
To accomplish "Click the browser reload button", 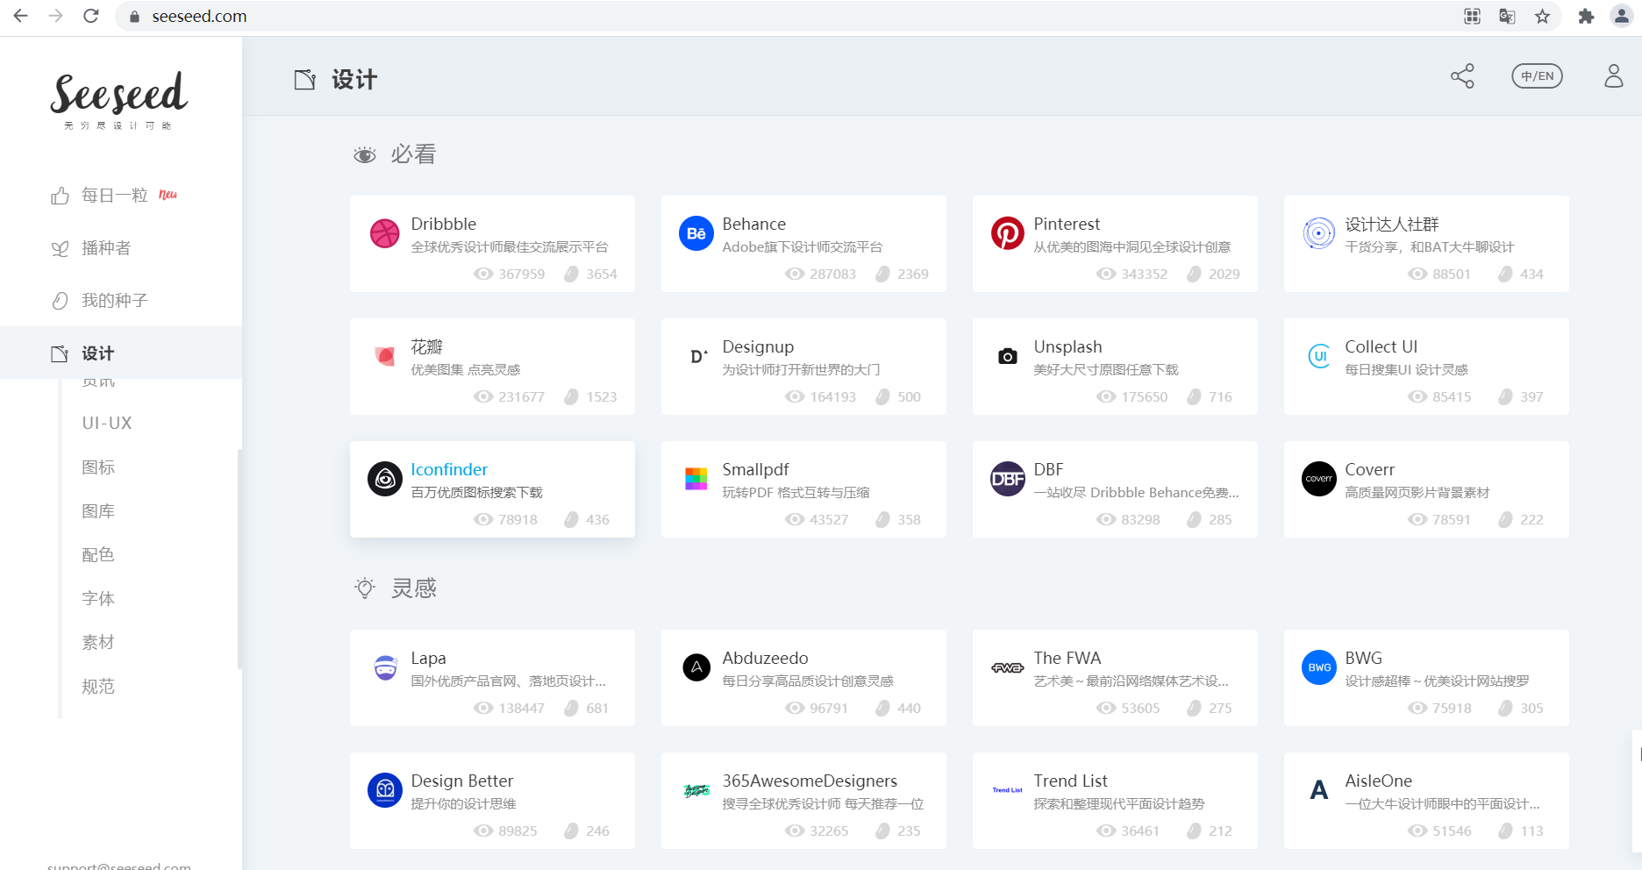I will coord(90,16).
